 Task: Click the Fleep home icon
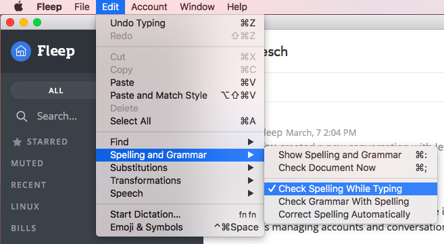coord(21,51)
